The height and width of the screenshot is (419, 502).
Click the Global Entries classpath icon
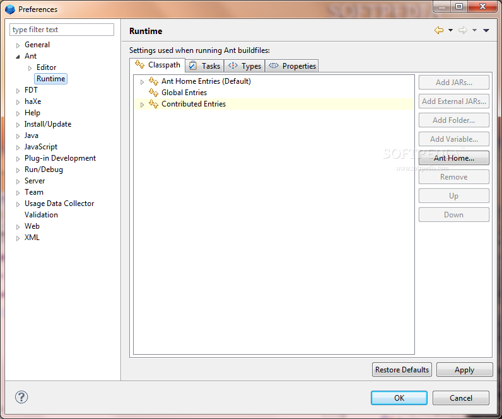(154, 93)
